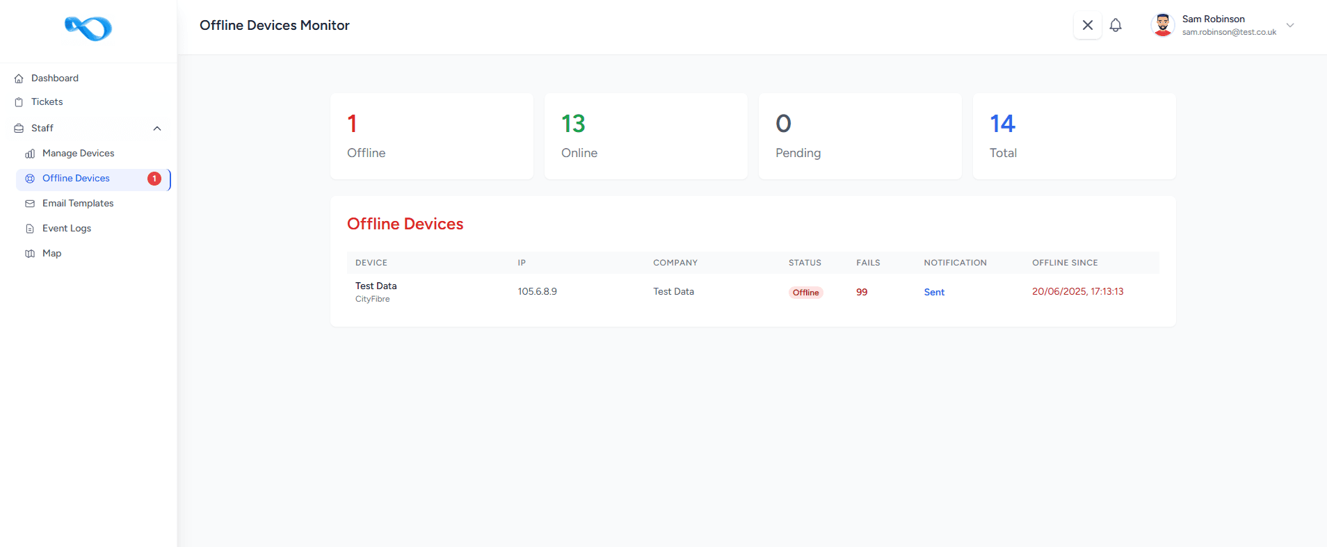Image resolution: width=1327 pixels, height=547 pixels.
Task: Select the Staff menu label
Action: 42,129
